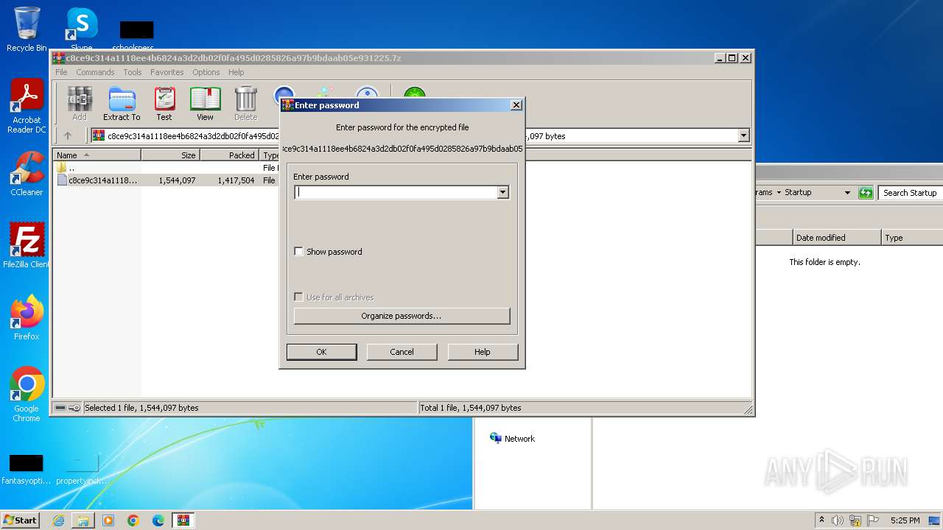This screenshot has height=530, width=943.
Task: Show hidden system tray icons
Action: [821, 520]
